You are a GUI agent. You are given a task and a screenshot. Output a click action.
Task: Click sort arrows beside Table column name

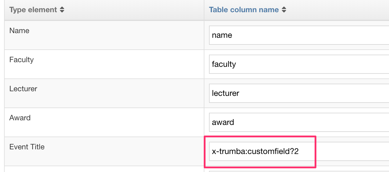pos(284,10)
